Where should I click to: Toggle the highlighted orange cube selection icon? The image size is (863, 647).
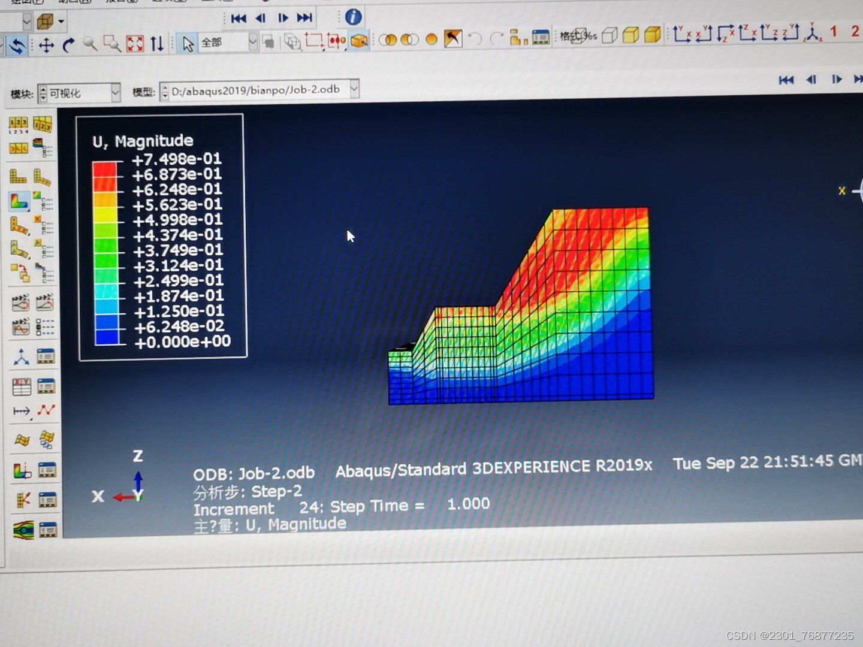(359, 40)
